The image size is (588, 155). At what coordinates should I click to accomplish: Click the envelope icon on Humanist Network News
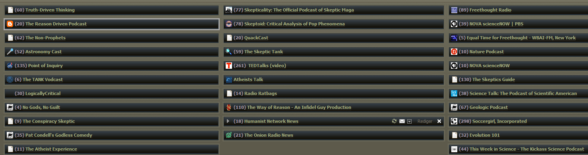pos(402,121)
